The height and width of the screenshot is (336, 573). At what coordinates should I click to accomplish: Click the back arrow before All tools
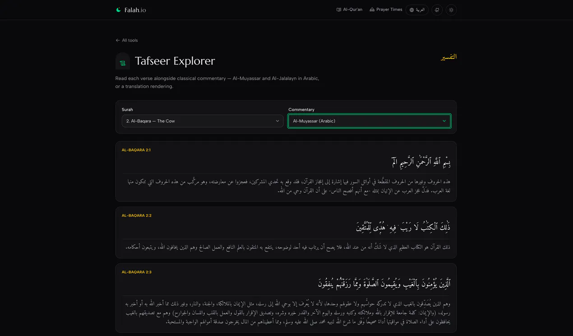pyautogui.click(x=118, y=40)
